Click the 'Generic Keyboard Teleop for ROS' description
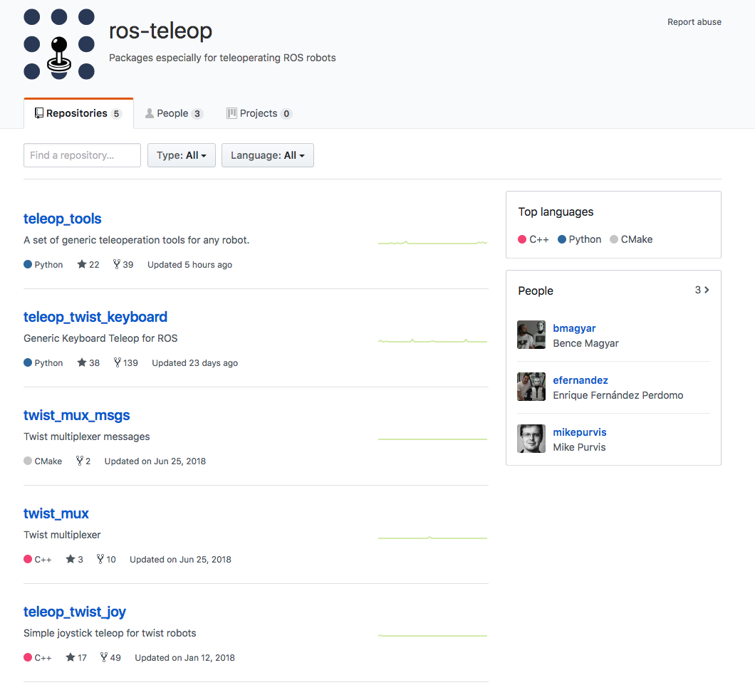The width and height of the screenshot is (755, 690). 100,338
